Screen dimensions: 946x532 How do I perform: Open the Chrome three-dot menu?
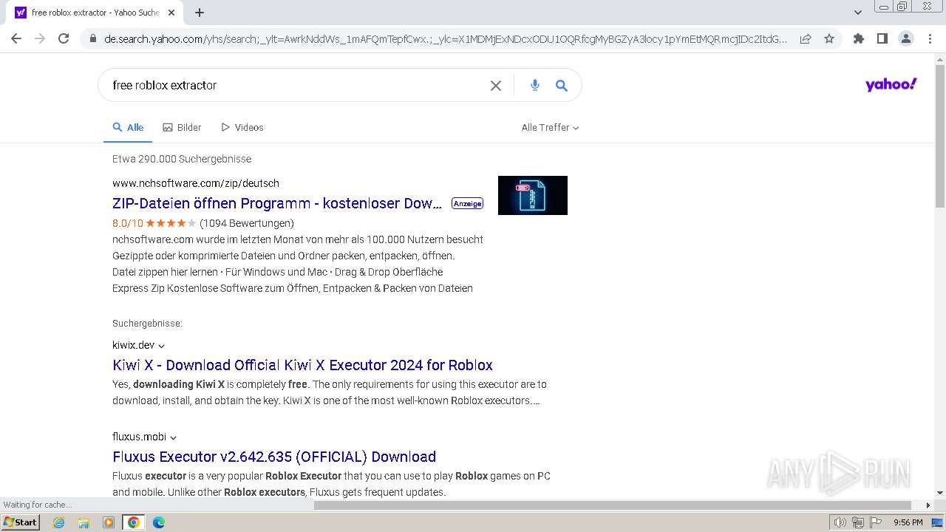pyautogui.click(x=930, y=38)
